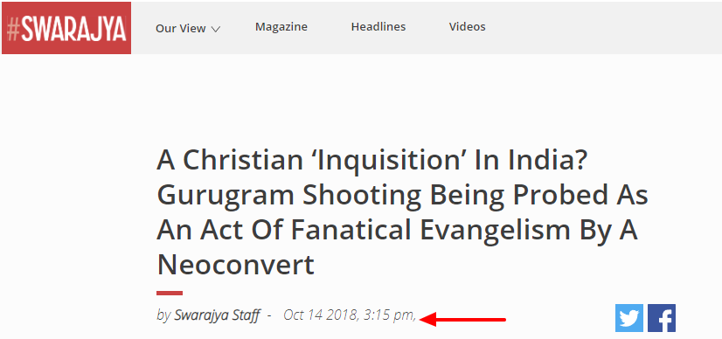Click the Oct 14 2018 publication date
This screenshot has height=339, width=722.
(x=321, y=315)
